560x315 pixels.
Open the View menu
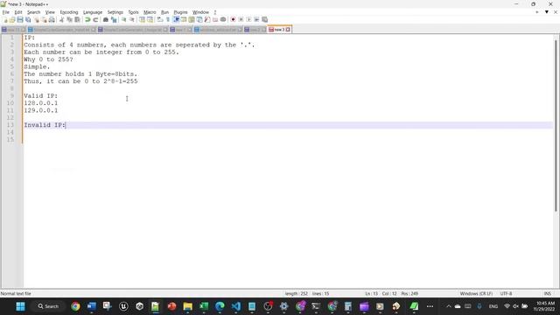[x=50, y=12]
